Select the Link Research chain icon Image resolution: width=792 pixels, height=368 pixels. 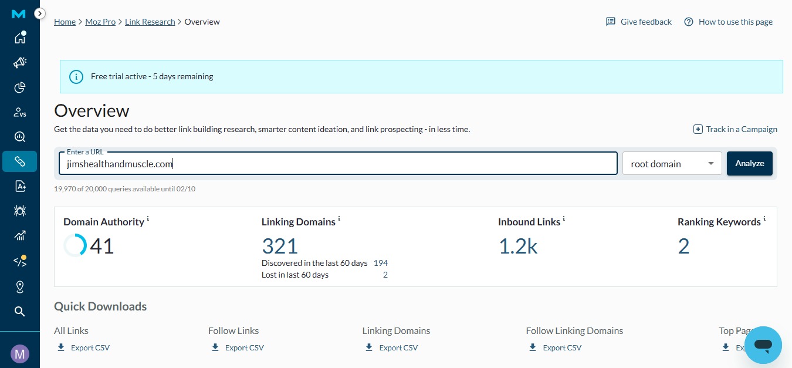tap(20, 161)
